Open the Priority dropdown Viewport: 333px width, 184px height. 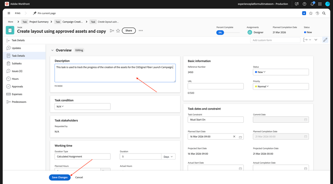pyautogui.click(x=281, y=86)
